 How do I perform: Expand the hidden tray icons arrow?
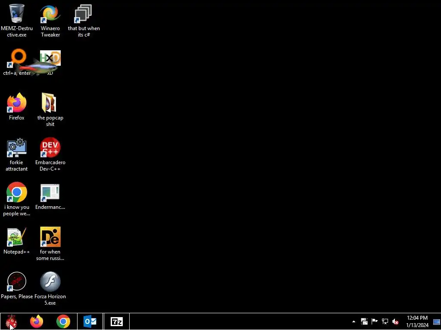click(354, 321)
